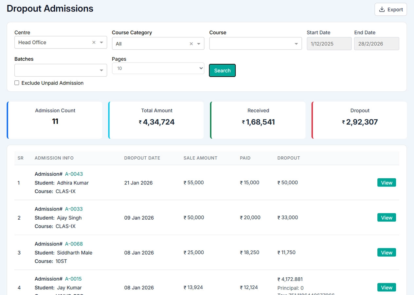The image size is (414, 295).
Task: Open the Course dropdown
Action: point(255,44)
